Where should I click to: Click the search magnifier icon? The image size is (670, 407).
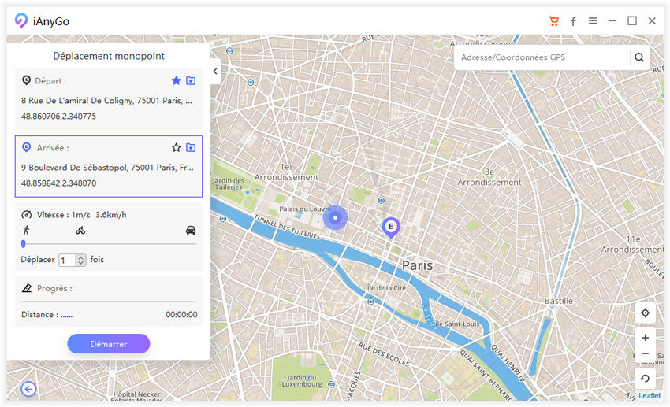639,57
